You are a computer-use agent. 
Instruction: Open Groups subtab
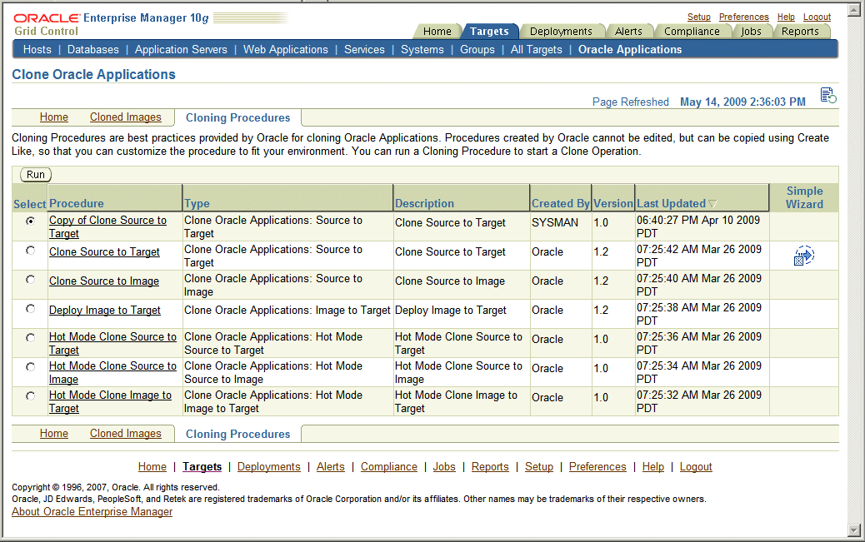click(x=477, y=50)
